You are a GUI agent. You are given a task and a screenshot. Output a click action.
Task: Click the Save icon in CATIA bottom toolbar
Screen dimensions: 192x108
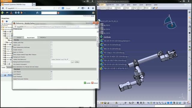tap(105, 103)
